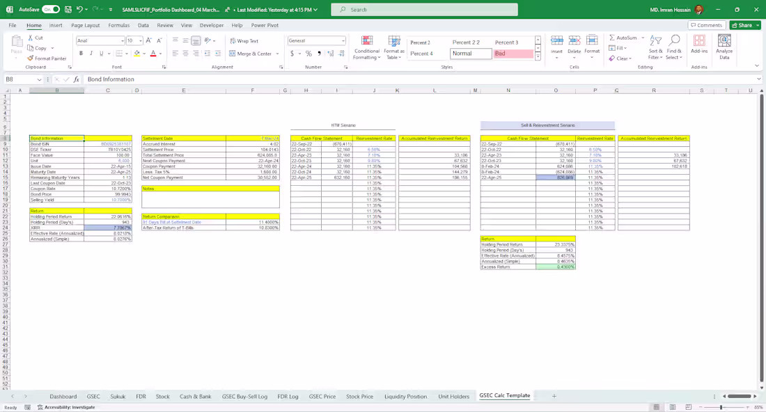Screen dimensions: 766x412
Task: Switch to Page Layout view in status bar
Action: point(673,407)
